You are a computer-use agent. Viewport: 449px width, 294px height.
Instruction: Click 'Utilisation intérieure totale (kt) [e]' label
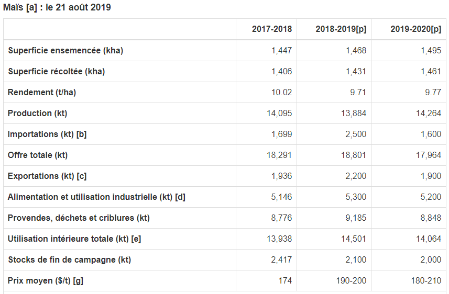point(74,239)
